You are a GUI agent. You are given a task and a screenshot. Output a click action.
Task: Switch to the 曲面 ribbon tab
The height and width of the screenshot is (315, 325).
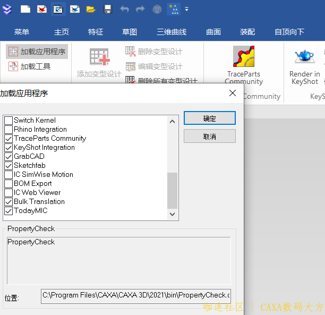pos(213,32)
